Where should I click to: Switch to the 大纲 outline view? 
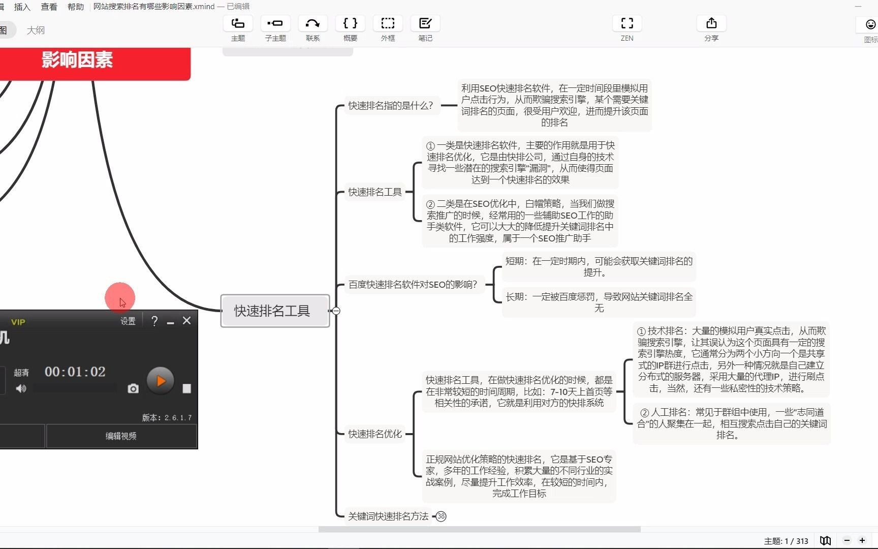click(x=36, y=30)
